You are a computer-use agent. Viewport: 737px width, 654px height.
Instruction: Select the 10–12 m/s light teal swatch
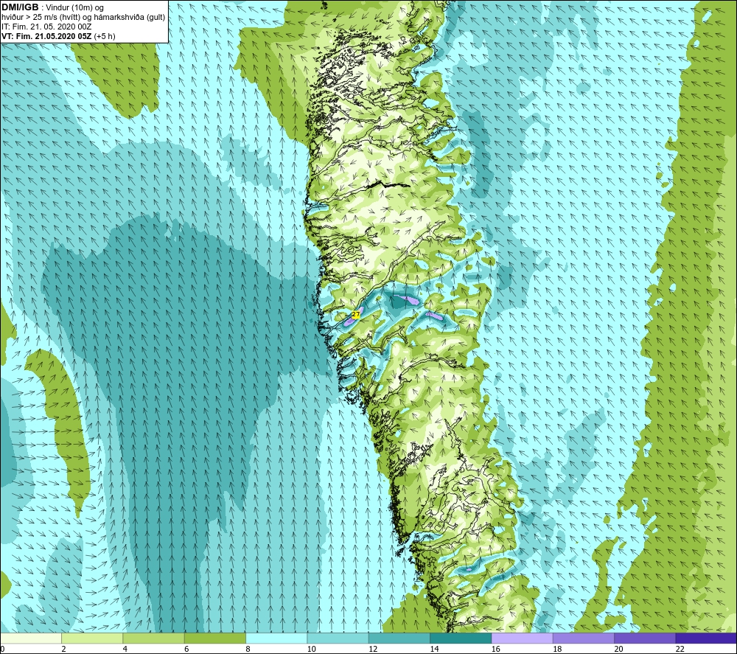[338, 638]
